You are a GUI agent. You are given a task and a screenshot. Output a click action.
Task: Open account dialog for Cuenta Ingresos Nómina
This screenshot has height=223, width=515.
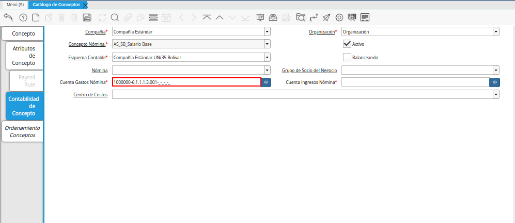[495, 82]
